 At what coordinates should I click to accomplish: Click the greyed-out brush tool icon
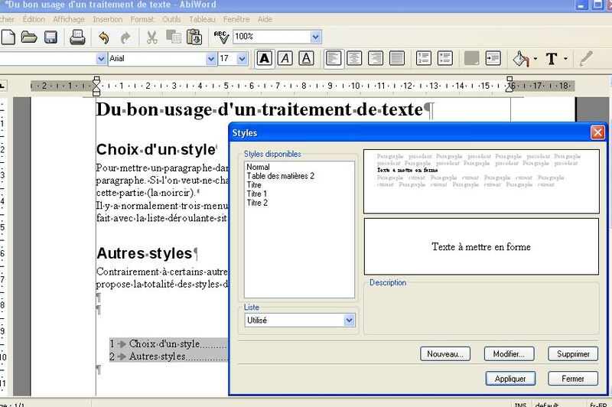(x=586, y=59)
